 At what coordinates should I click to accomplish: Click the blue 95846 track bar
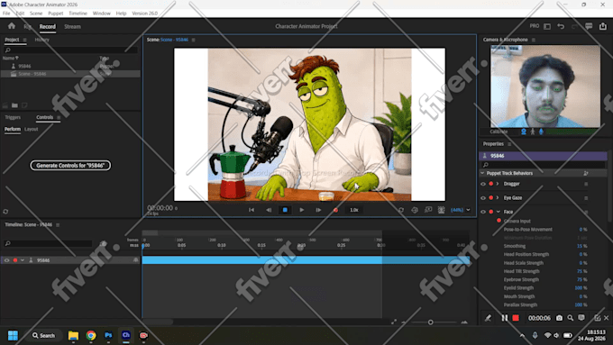pos(306,260)
